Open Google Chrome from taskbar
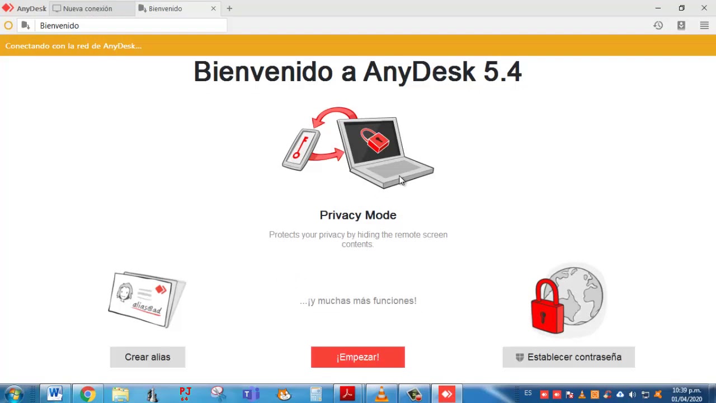 87,394
